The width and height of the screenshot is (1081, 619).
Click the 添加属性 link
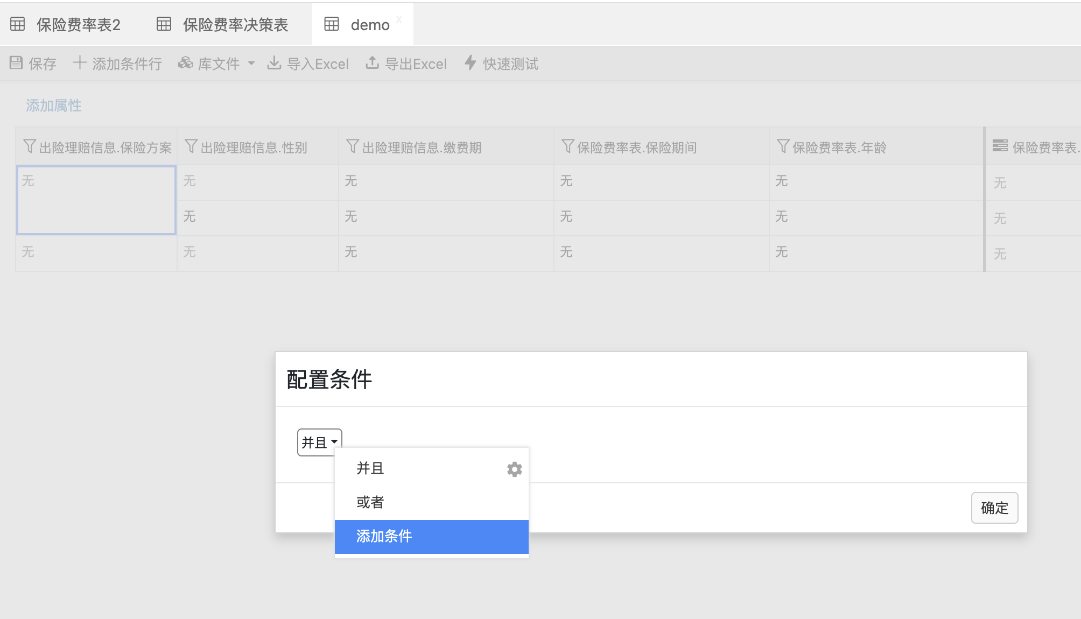coord(54,105)
